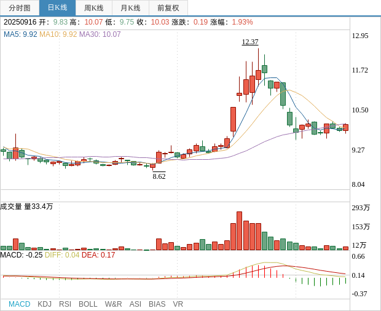Screen dimensions: 381x311
Task: Click the 12.37 high price label
Action: [250, 42]
